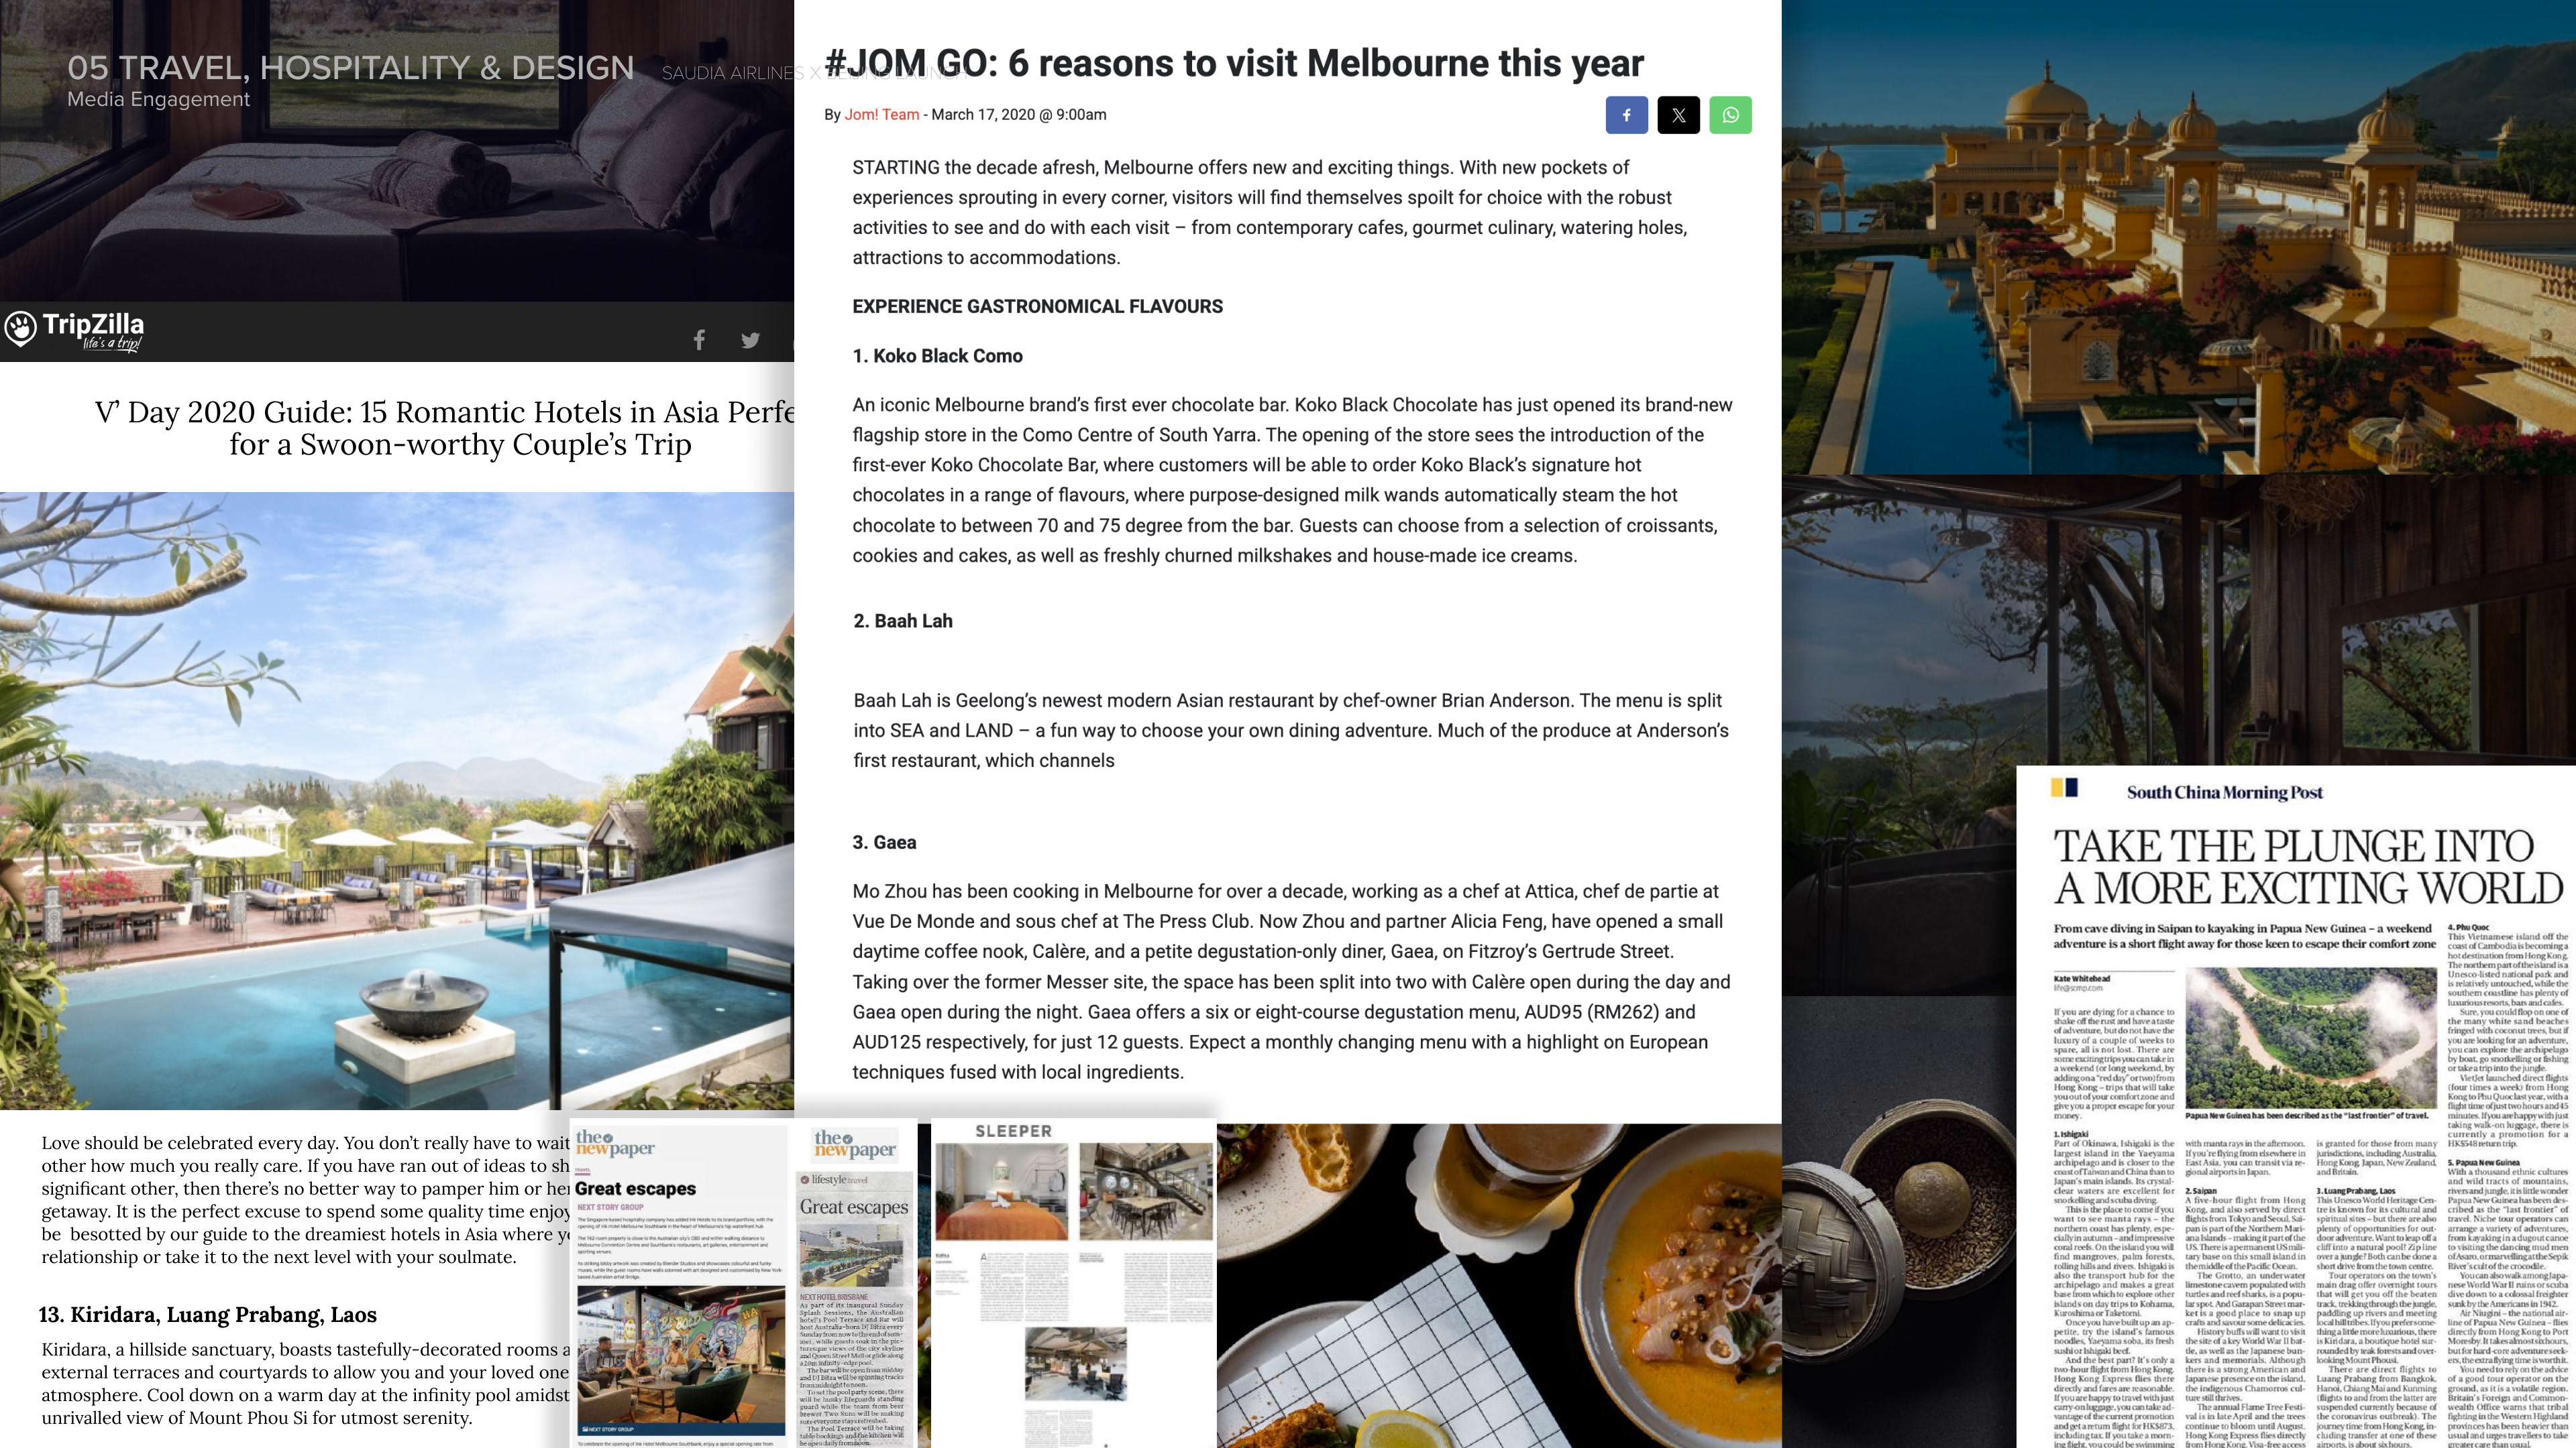Open TripZilla's Facebook icon in dark bar
This screenshot has width=2576, height=1448.
point(699,340)
